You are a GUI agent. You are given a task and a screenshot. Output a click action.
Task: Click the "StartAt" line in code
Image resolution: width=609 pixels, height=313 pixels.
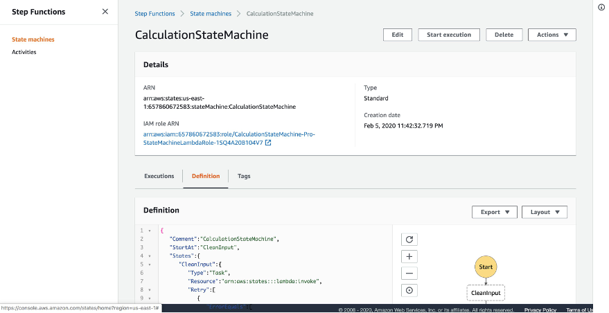pos(204,247)
